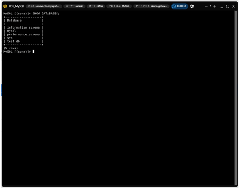Click the Database column header

(14, 20)
